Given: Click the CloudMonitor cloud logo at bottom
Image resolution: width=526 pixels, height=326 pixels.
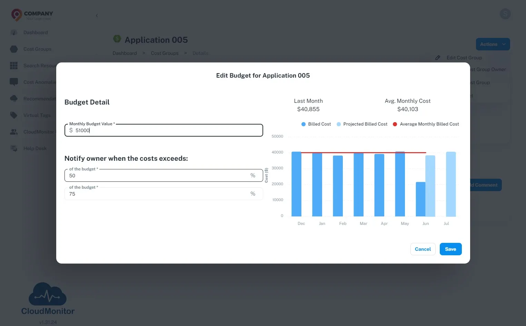Looking at the screenshot, I should click(48, 294).
